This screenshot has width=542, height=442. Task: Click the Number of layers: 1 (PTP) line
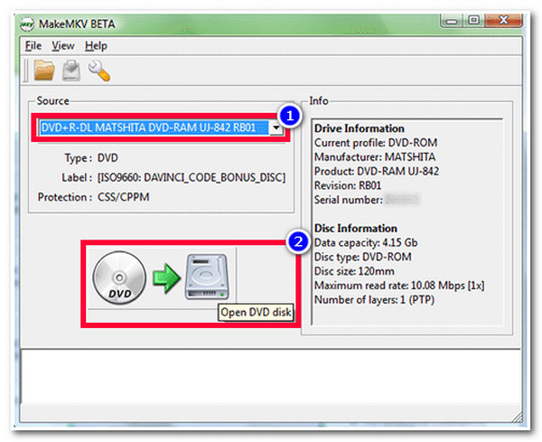(374, 299)
